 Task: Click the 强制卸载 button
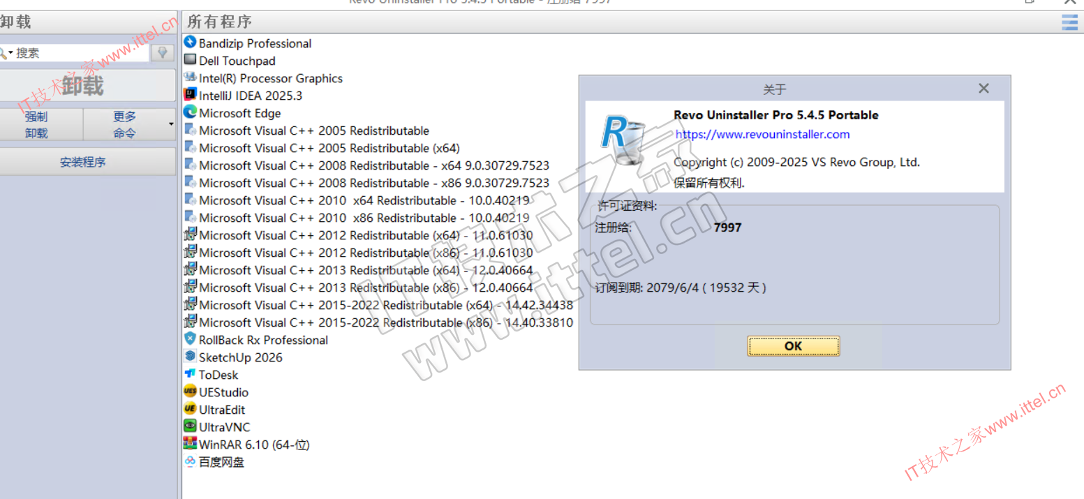(37, 125)
